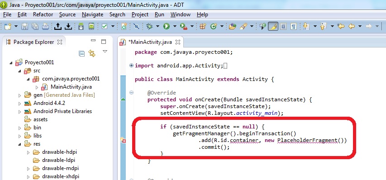Open the Window menu
Image resolution: width=386 pixels, height=180 pixels.
(x=181, y=14)
